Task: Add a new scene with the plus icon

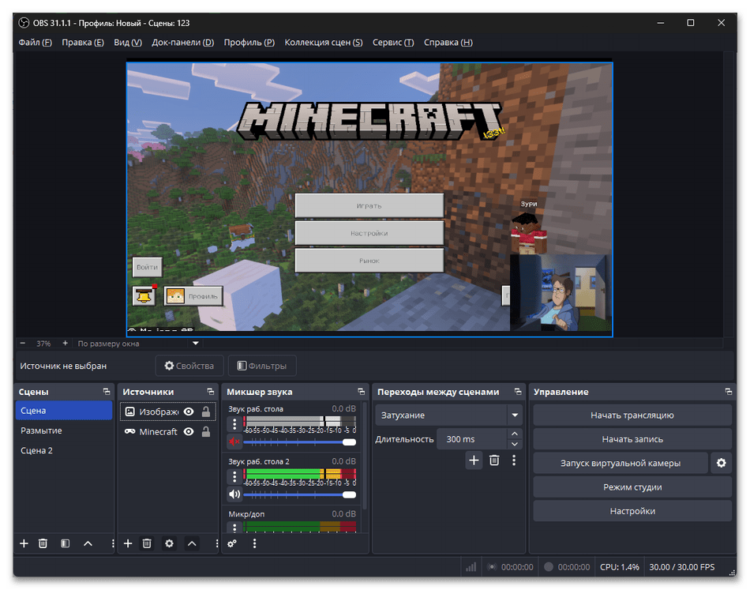Action: [x=24, y=543]
